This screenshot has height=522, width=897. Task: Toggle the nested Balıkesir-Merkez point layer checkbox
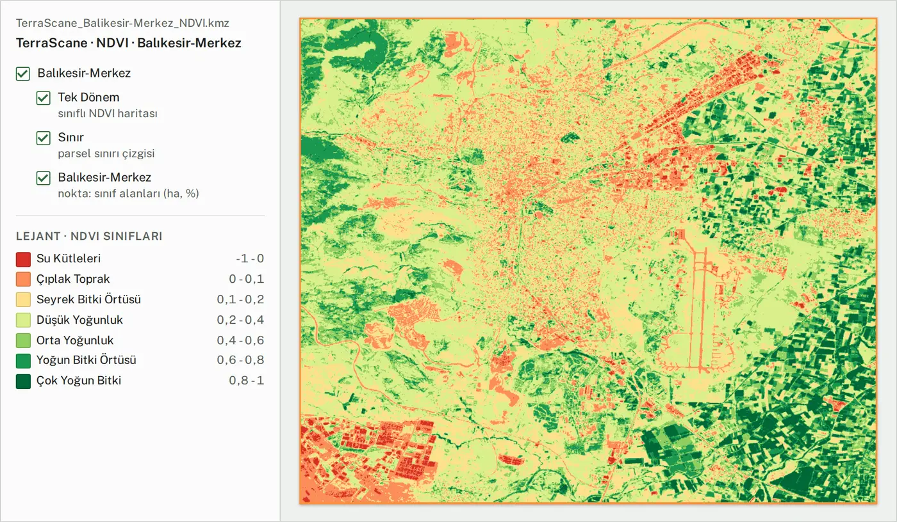44,178
